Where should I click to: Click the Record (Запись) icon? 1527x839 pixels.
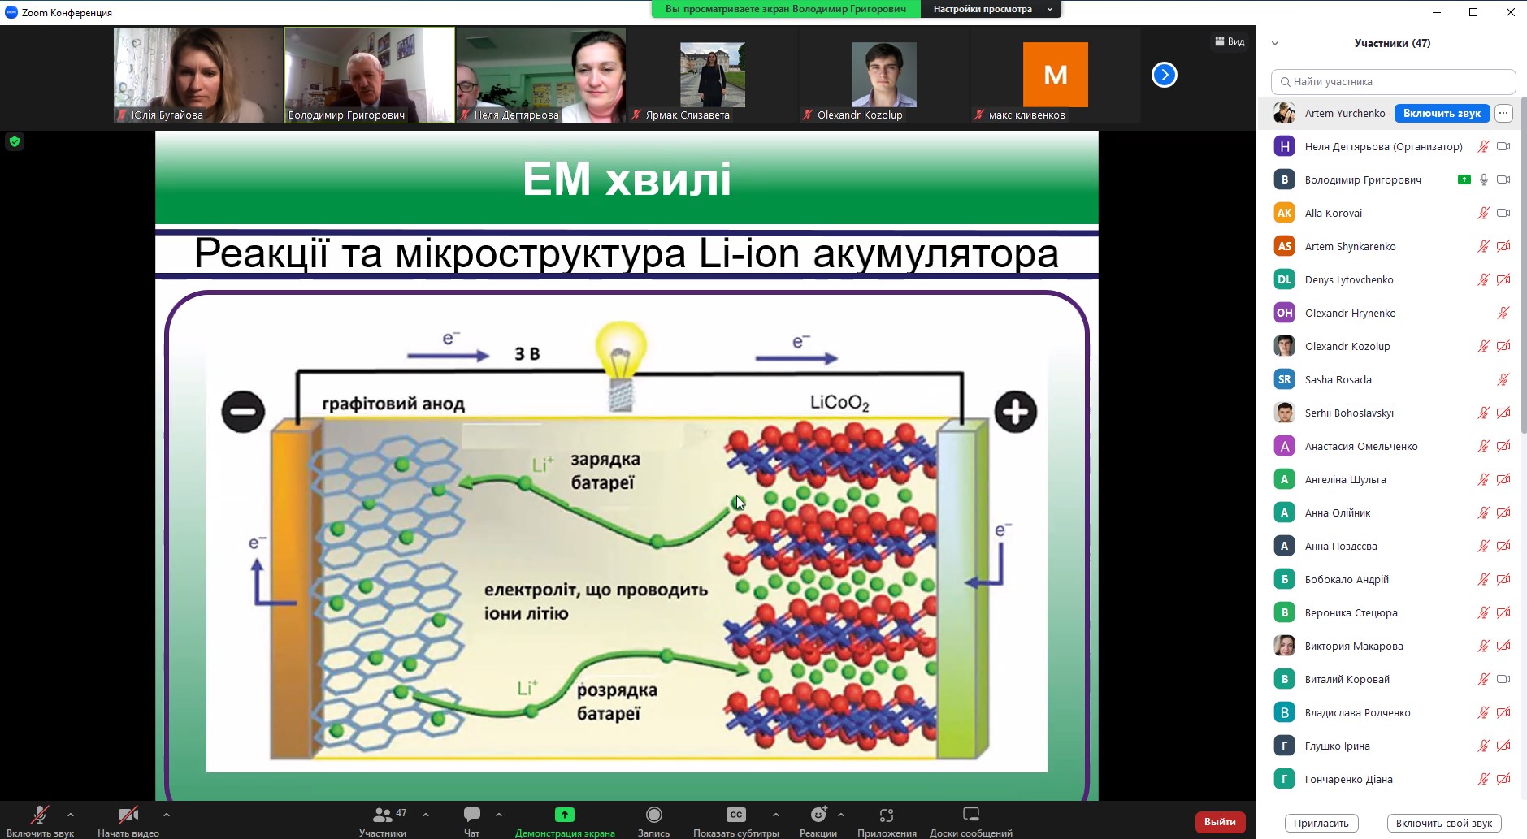click(x=653, y=815)
